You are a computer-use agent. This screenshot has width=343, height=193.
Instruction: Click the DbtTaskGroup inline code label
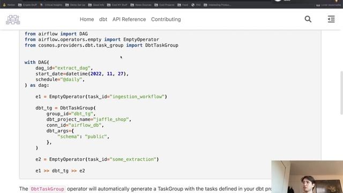[48, 189]
